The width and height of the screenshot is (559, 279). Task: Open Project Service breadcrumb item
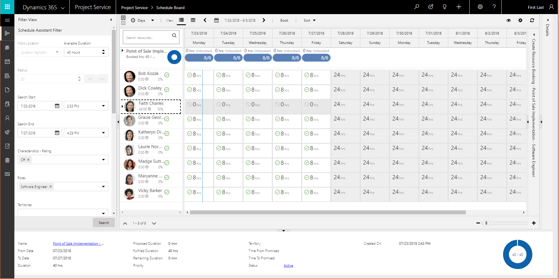[x=134, y=8]
